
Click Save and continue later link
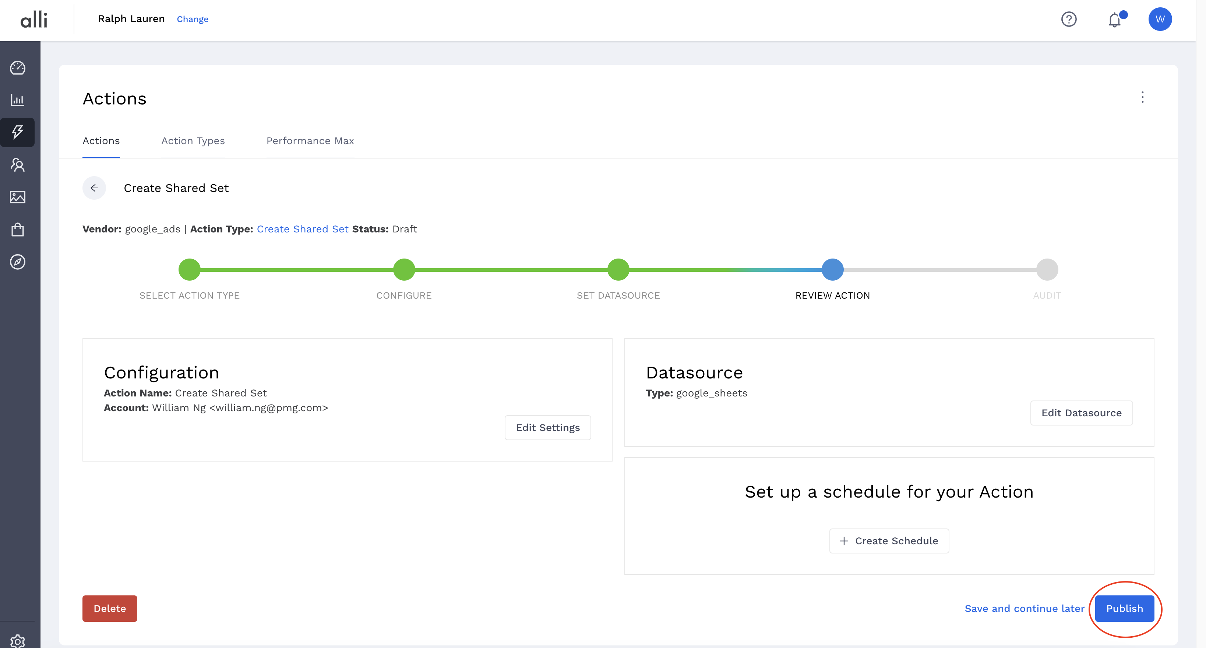[x=1025, y=609]
